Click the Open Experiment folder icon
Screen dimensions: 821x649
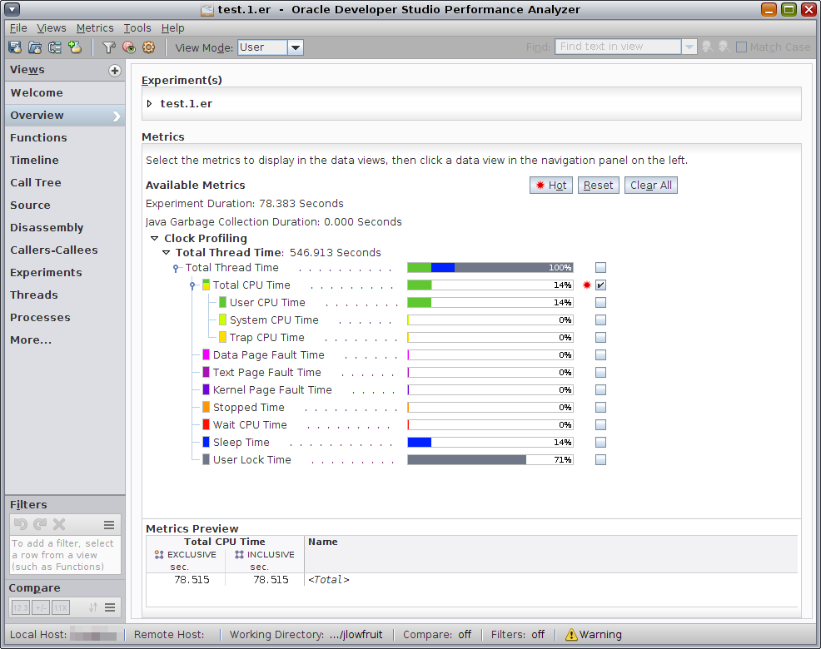pos(35,47)
